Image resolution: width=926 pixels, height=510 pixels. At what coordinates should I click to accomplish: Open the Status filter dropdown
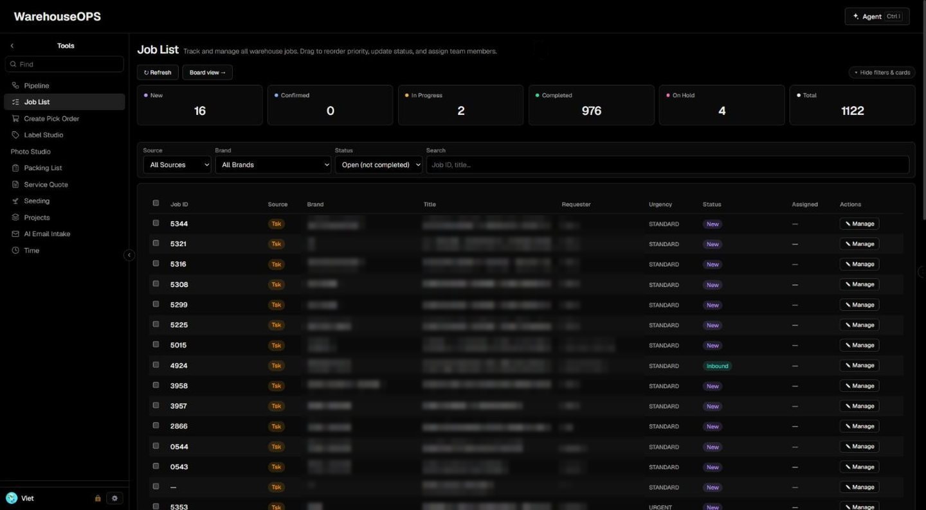click(x=378, y=165)
